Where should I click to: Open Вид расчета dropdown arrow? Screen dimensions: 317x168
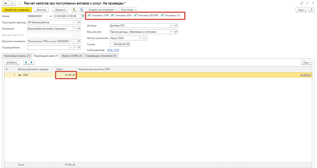[x=171, y=32]
